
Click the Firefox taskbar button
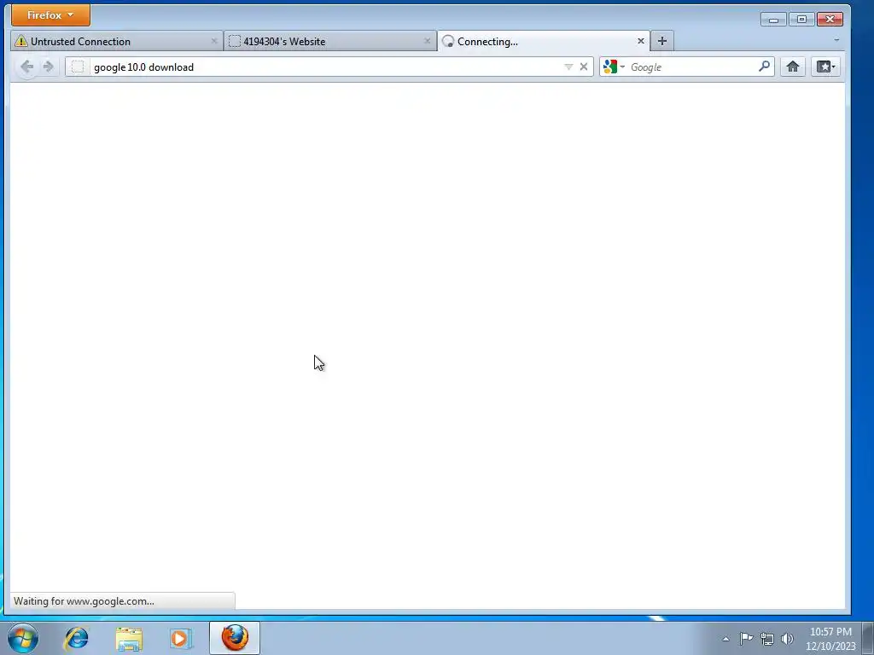(235, 638)
